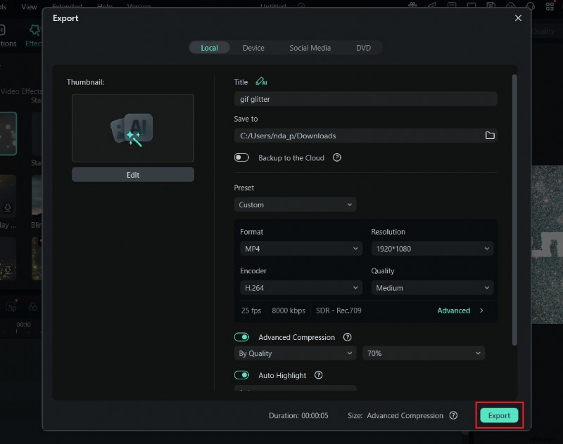Image resolution: width=563 pixels, height=444 pixels.
Task: Click Auto Highlight help icon
Action: pos(319,375)
